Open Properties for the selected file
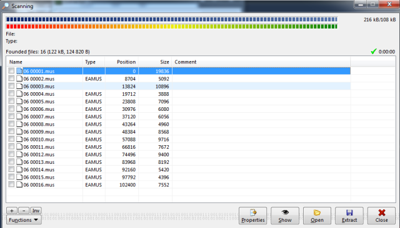This screenshot has width=400, height=228. (x=252, y=216)
